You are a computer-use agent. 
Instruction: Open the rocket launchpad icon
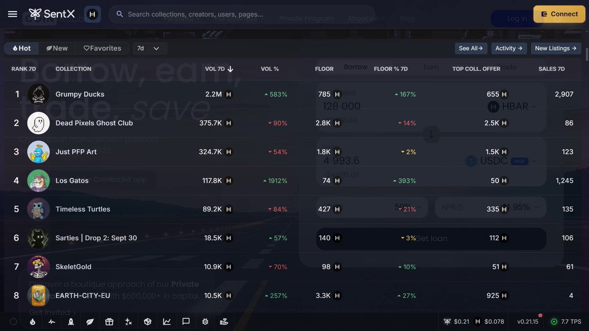[71, 322]
